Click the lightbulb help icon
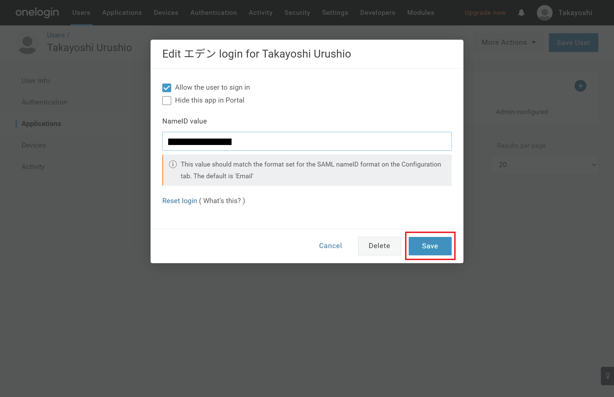 (607, 376)
